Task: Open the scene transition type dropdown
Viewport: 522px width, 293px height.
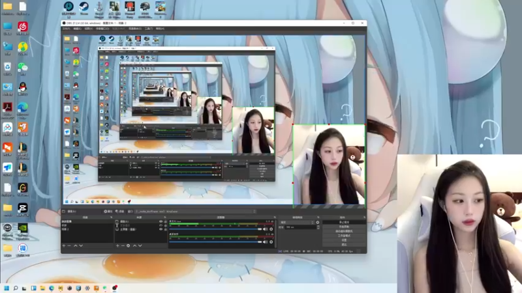Action: (297, 222)
